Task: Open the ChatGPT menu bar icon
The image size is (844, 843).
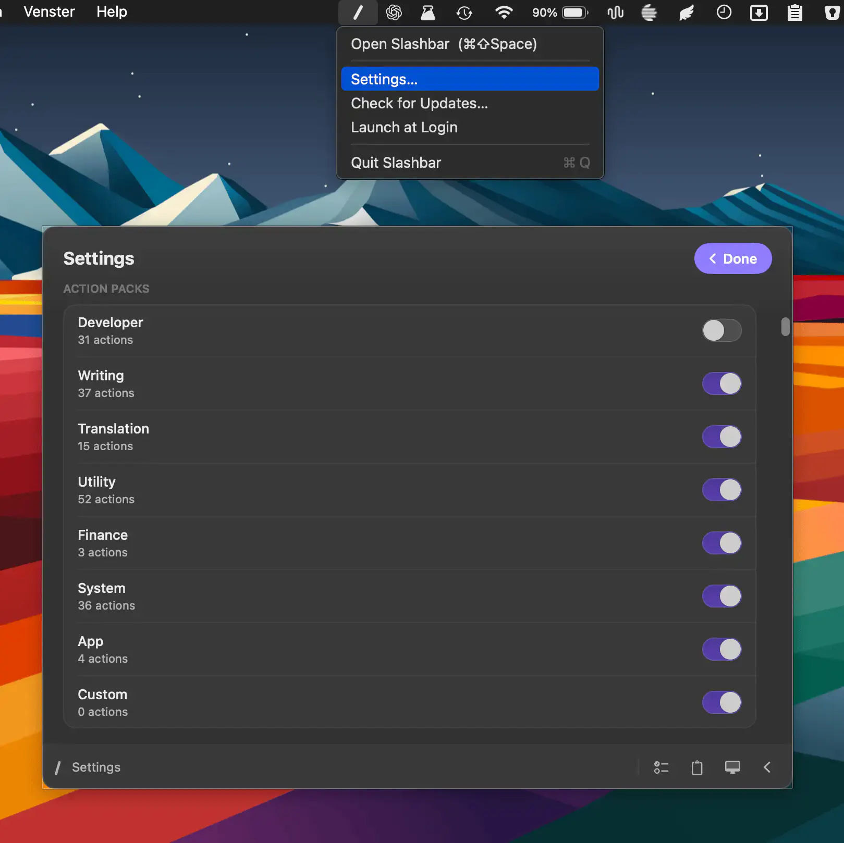Action: click(394, 13)
